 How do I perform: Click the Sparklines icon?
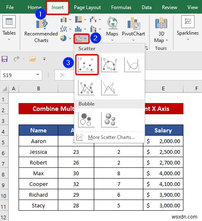pos(188,21)
